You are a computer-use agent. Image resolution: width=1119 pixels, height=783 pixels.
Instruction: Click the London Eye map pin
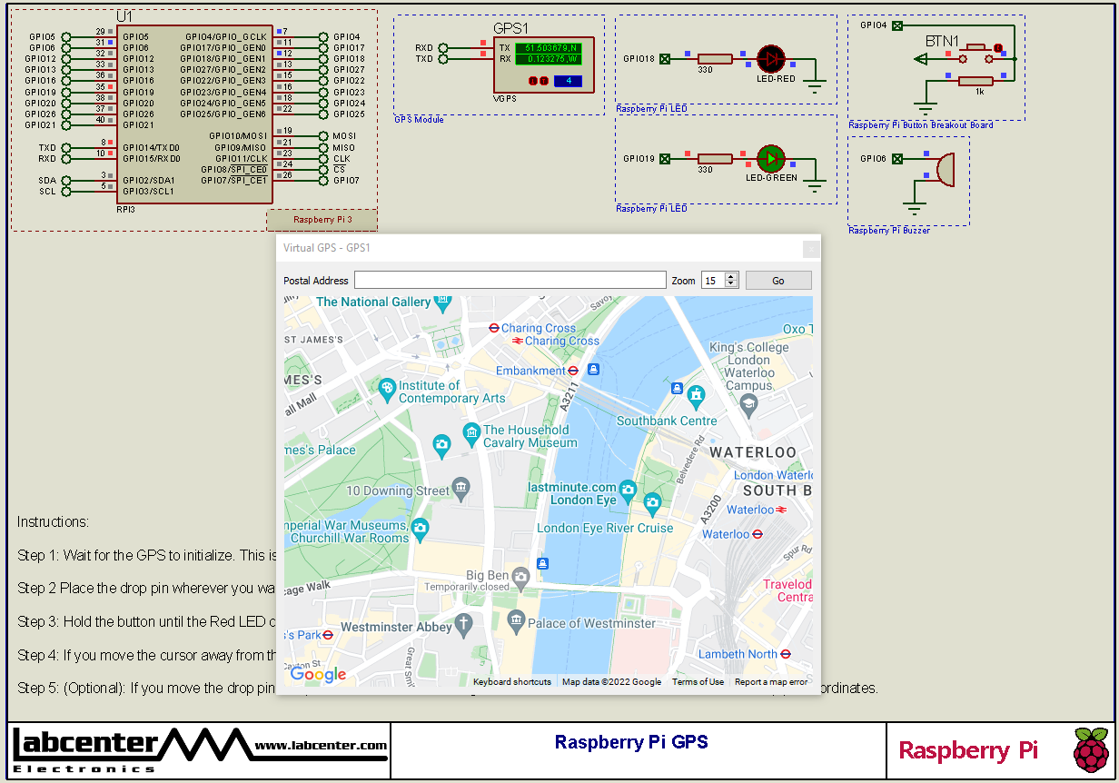(x=628, y=490)
